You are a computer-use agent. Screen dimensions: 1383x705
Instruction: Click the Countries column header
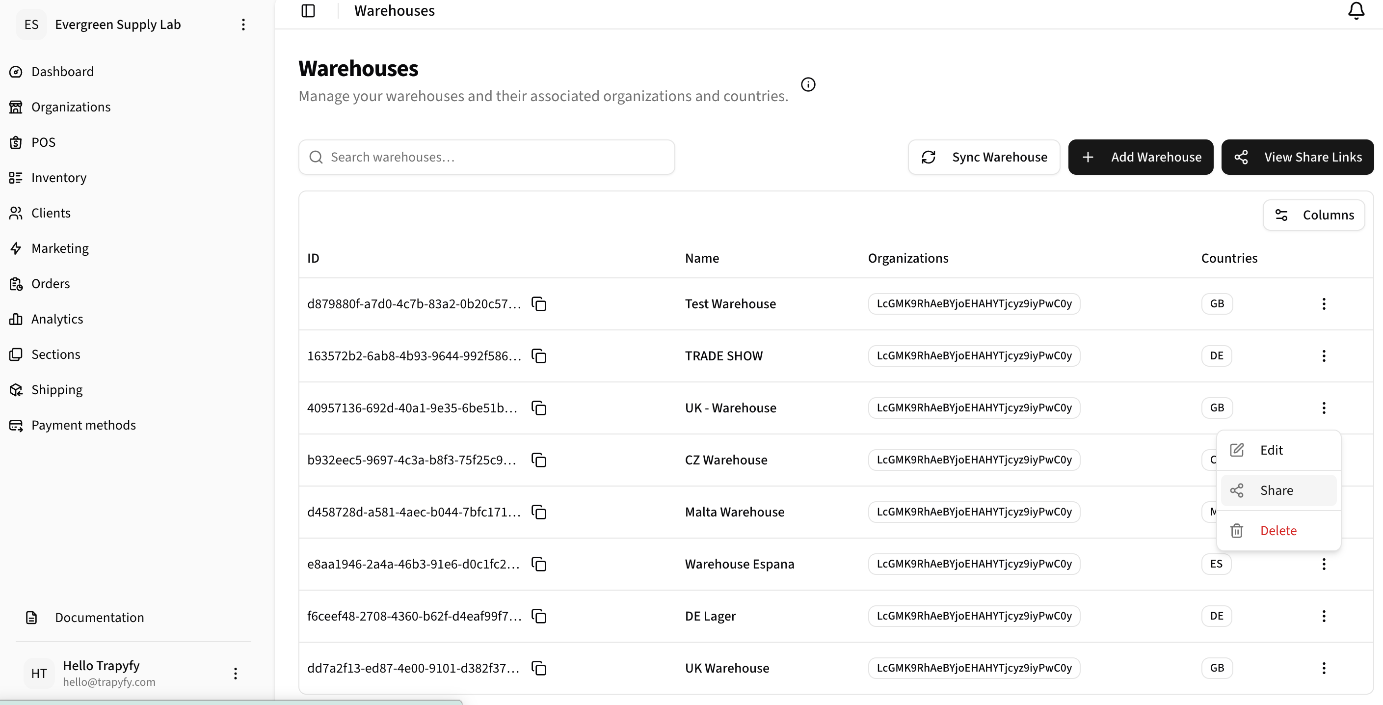pyautogui.click(x=1229, y=258)
